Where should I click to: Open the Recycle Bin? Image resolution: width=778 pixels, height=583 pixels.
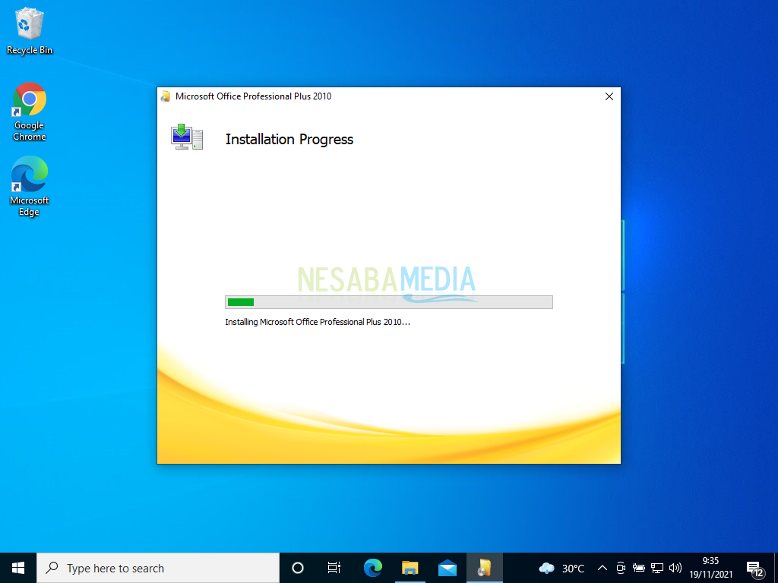(29, 24)
